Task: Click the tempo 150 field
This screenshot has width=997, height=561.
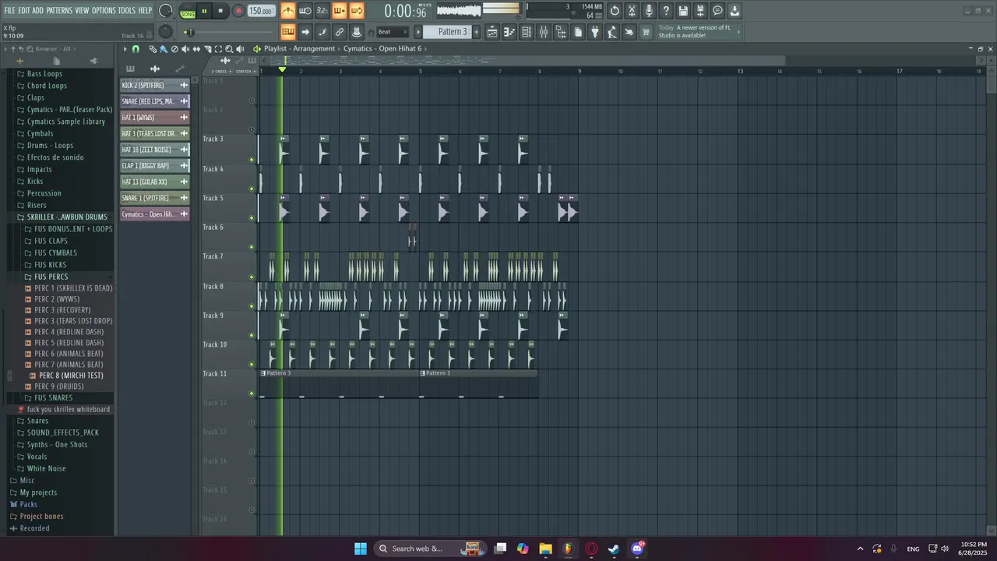Action: [261, 11]
